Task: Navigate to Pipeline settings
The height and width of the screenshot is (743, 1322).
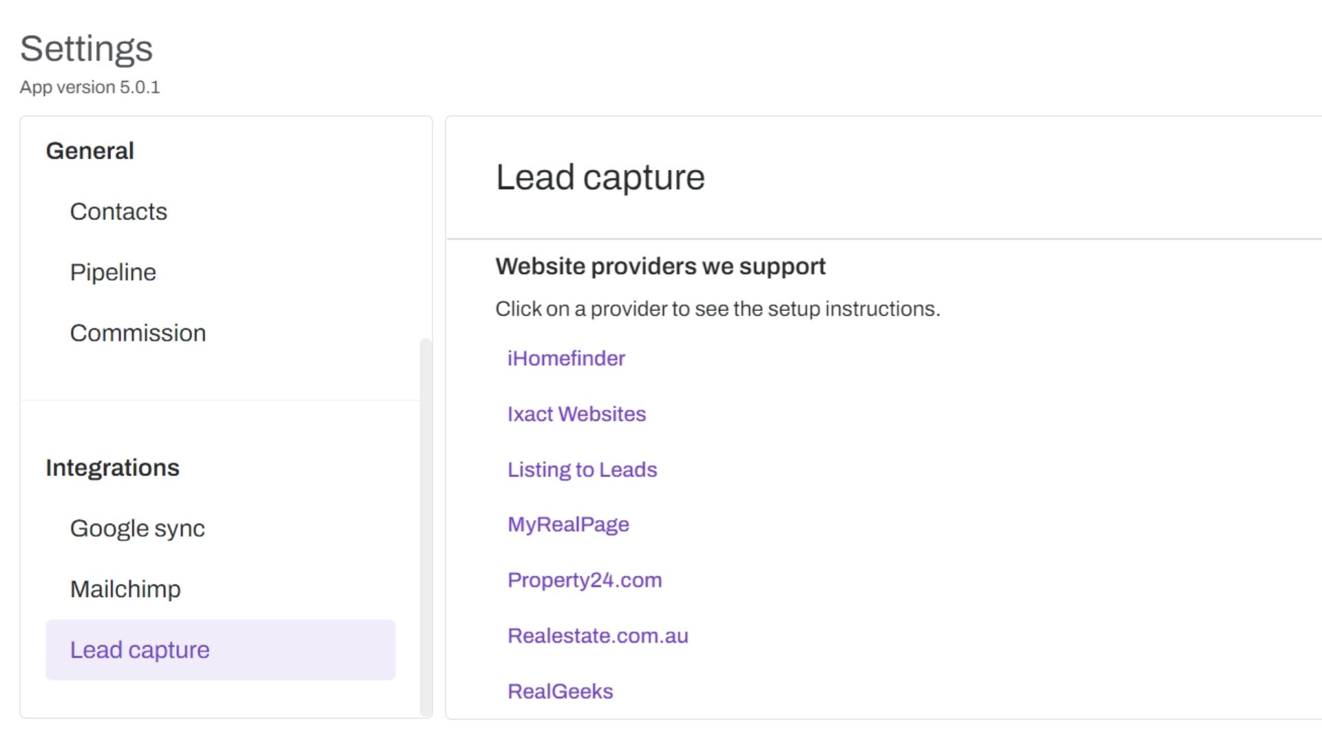Action: pyautogui.click(x=113, y=271)
